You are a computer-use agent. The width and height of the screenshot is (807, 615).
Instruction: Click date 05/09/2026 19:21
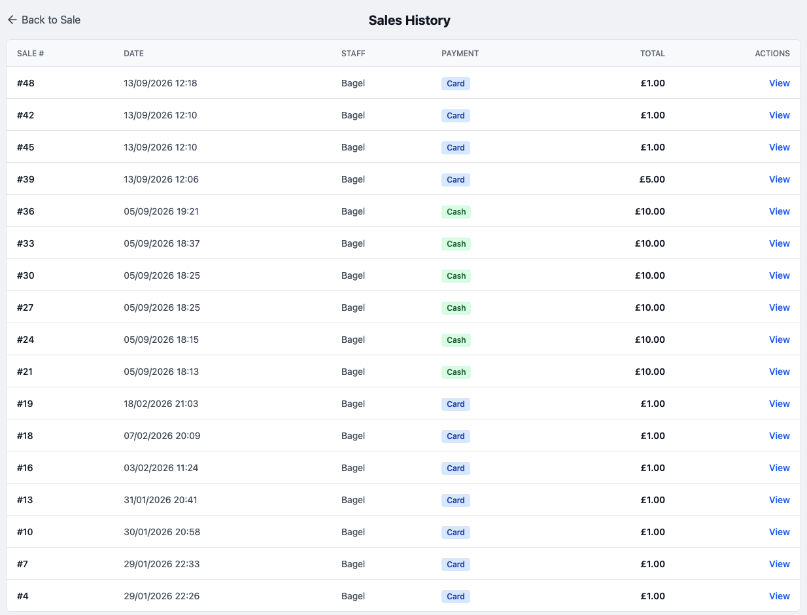pyautogui.click(x=161, y=211)
